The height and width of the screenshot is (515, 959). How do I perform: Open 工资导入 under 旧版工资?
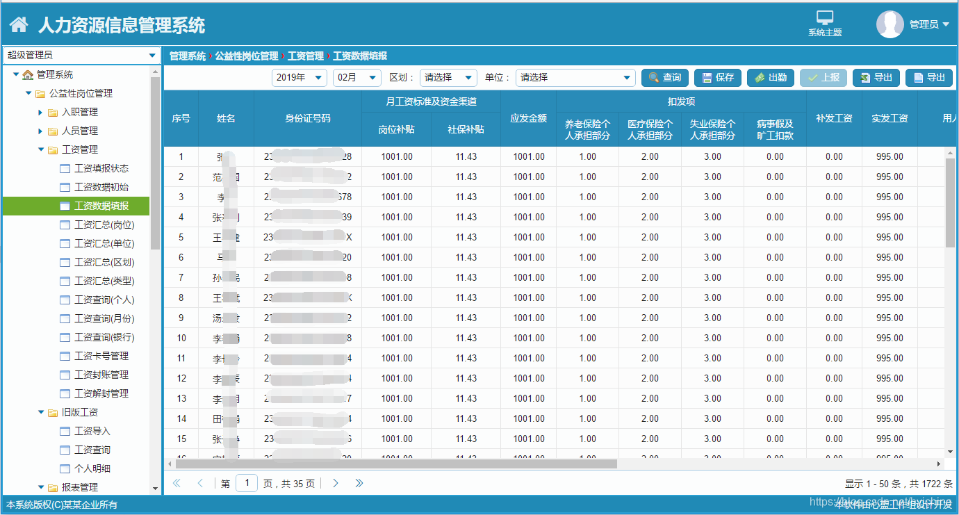click(x=92, y=431)
